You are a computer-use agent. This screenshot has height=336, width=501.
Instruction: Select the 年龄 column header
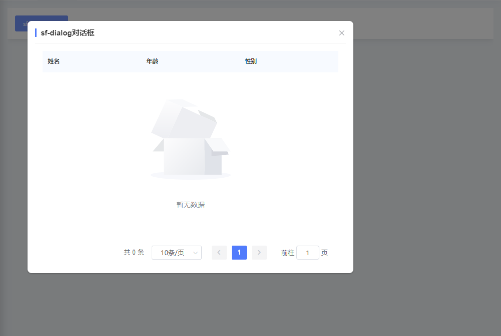click(x=152, y=61)
